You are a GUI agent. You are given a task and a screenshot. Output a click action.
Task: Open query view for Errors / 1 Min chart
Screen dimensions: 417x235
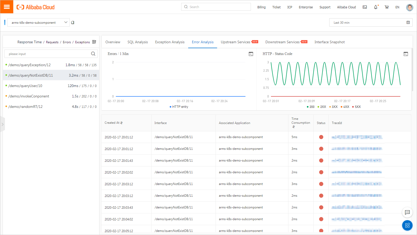251,54
